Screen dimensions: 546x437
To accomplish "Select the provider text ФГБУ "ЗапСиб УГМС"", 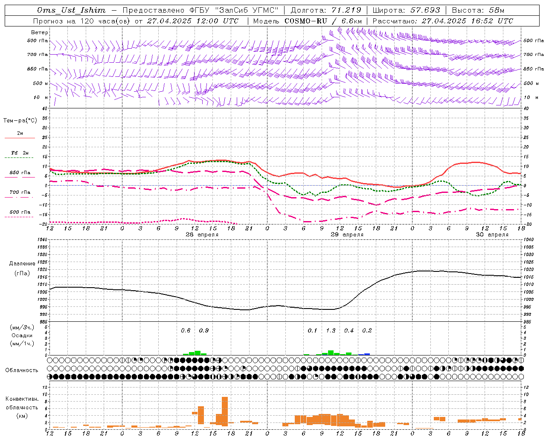I will pyautogui.click(x=234, y=10).
